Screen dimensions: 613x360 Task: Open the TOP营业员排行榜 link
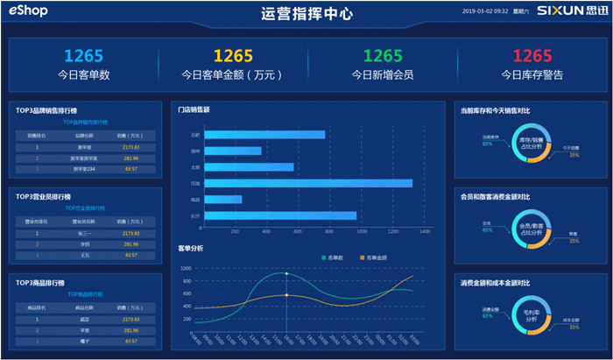(85, 208)
